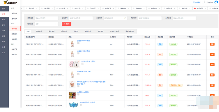Screen dimensions: 219x112
Task: Click the instant camera product thumbnail
Action: click(x=74, y=64)
